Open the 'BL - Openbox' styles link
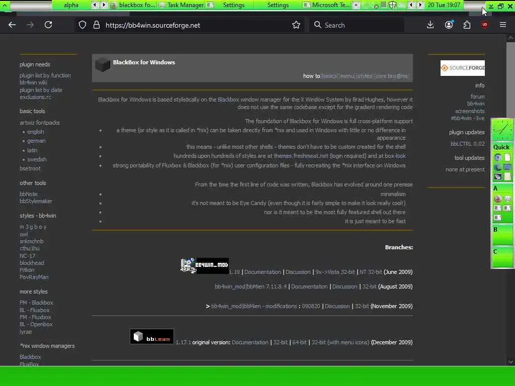 coord(36,324)
